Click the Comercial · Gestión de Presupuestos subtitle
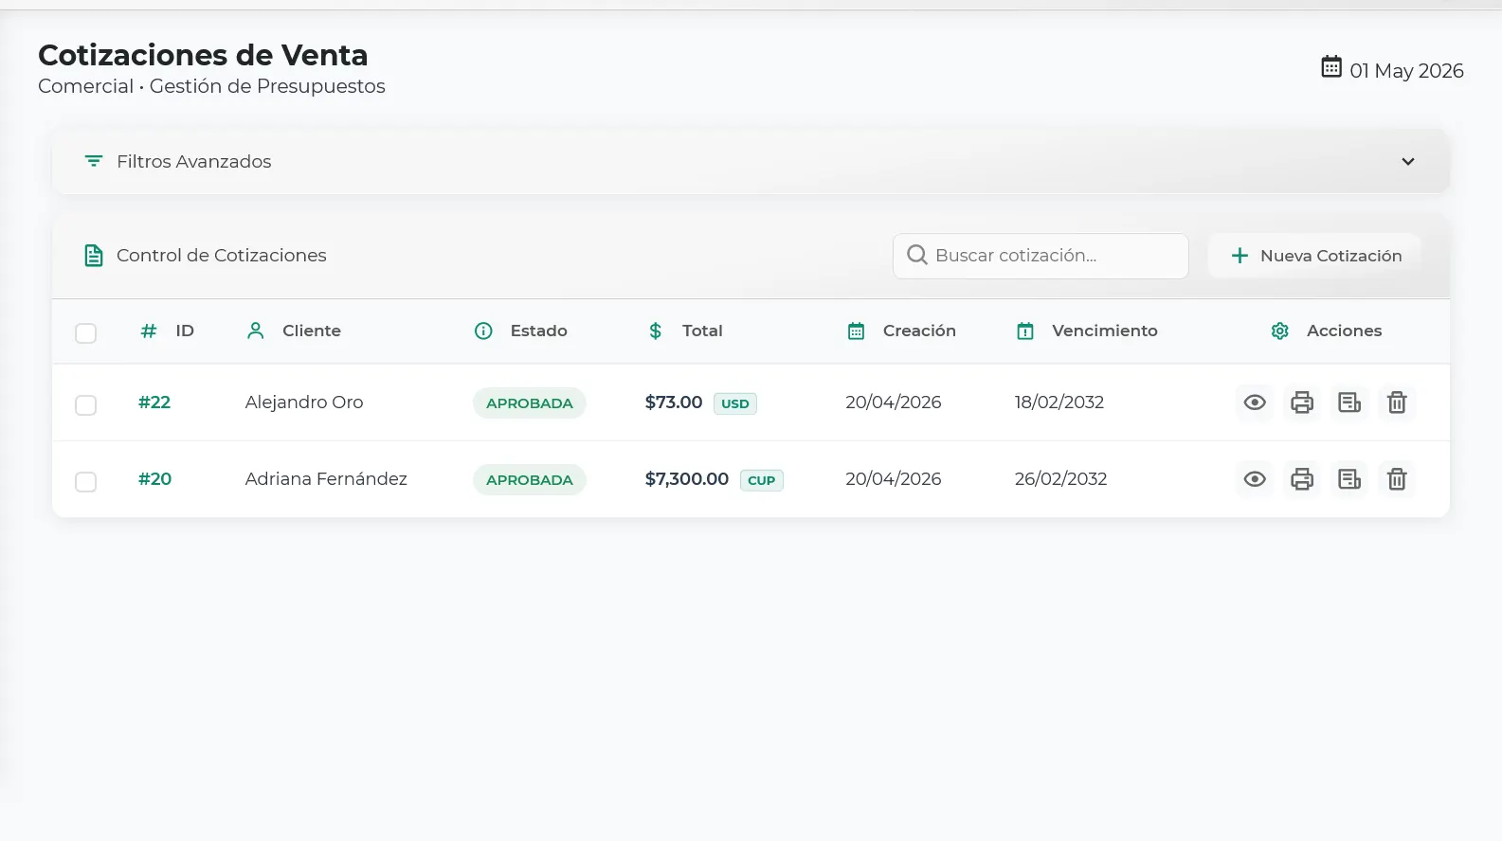1502x841 pixels. pyautogui.click(x=211, y=86)
